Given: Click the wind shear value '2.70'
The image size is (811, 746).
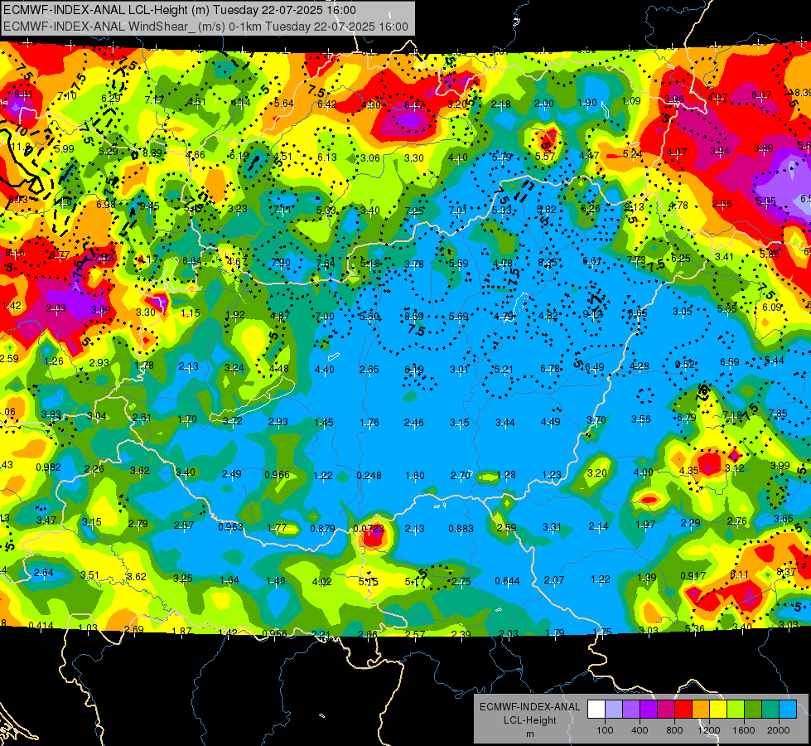Looking at the screenshot, I should click(460, 475).
